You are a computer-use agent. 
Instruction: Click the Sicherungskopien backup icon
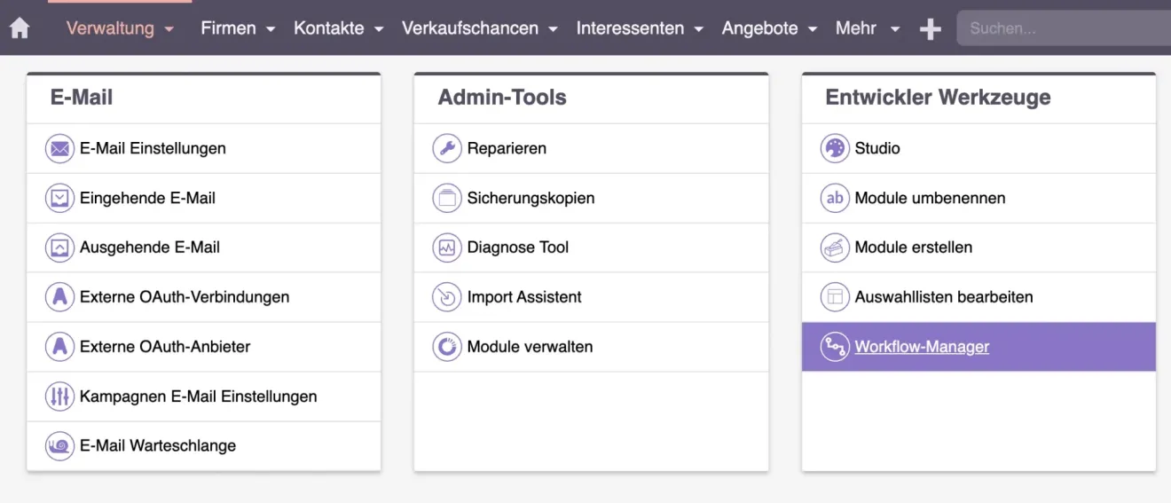[x=447, y=198]
